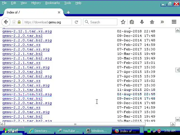Click the vertical scrollbar down arrow
Viewport: 180px width, 135px height.
177,119
